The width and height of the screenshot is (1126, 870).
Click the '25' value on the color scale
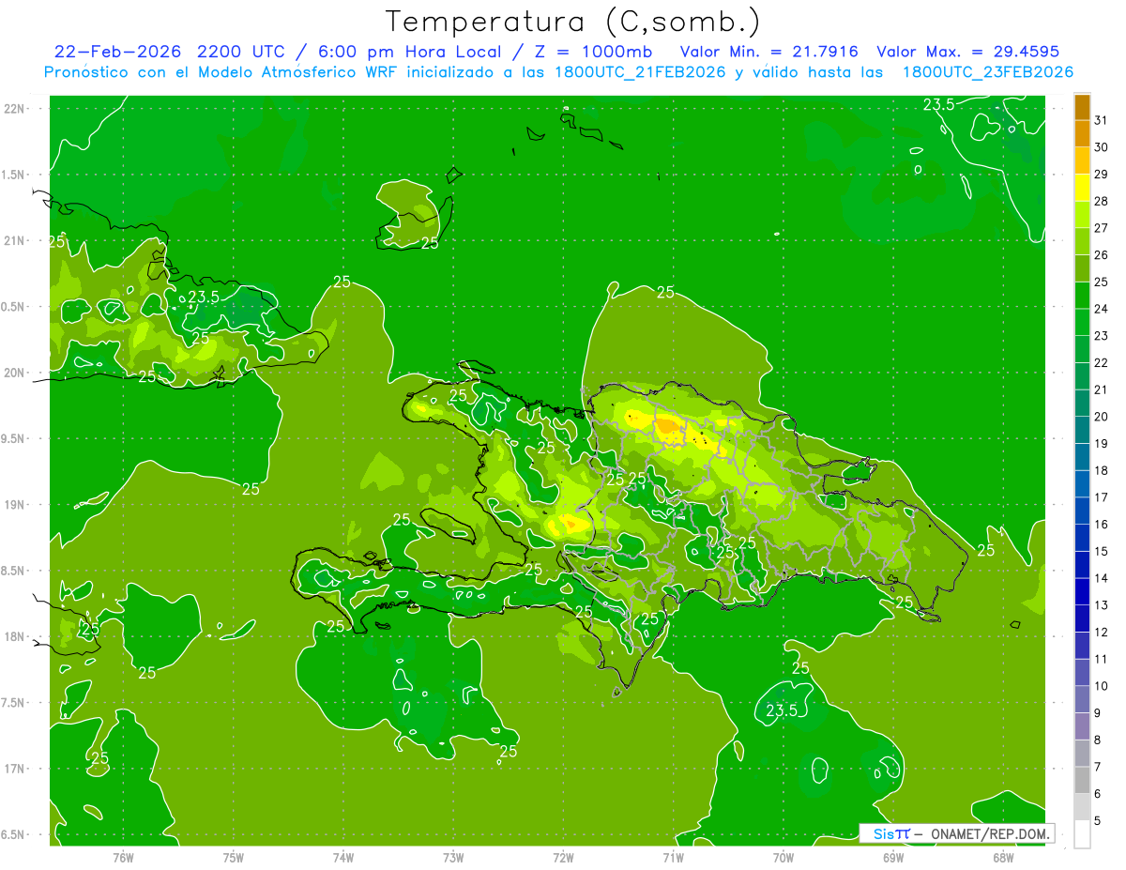[1102, 282]
